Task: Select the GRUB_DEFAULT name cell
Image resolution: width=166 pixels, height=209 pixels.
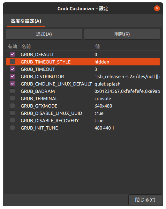Action: tap(37, 55)
